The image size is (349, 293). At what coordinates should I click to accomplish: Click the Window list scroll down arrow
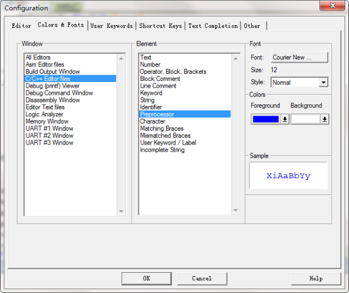(x=121, y=211)
